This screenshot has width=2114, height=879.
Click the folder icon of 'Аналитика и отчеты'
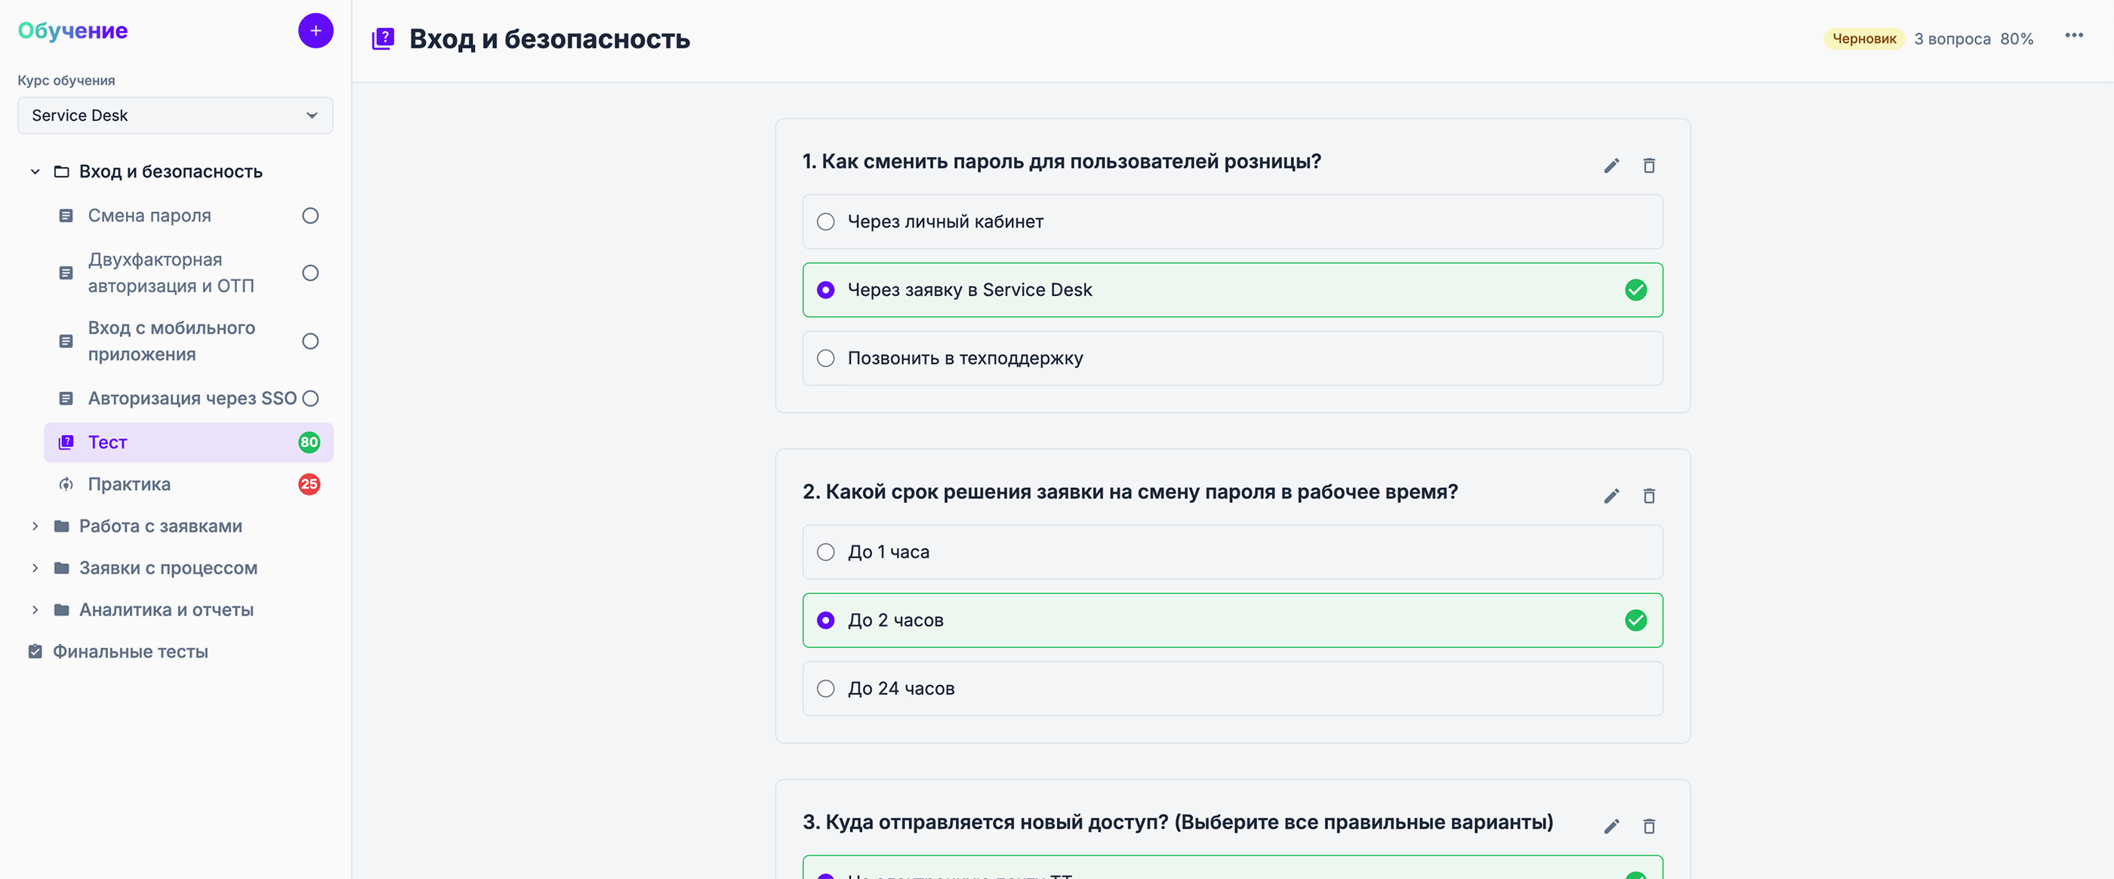click(x=62, y=610)
